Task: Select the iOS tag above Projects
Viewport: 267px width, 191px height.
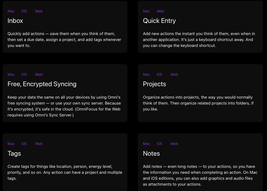Action: (159, 74)
